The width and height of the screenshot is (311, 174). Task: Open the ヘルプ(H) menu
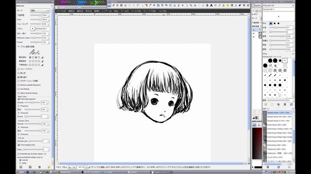[x=162, y=11]
